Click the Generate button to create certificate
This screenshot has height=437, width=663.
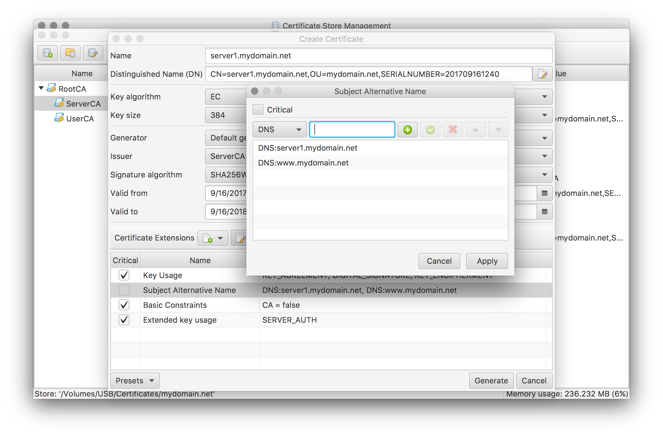coord(491,380)
